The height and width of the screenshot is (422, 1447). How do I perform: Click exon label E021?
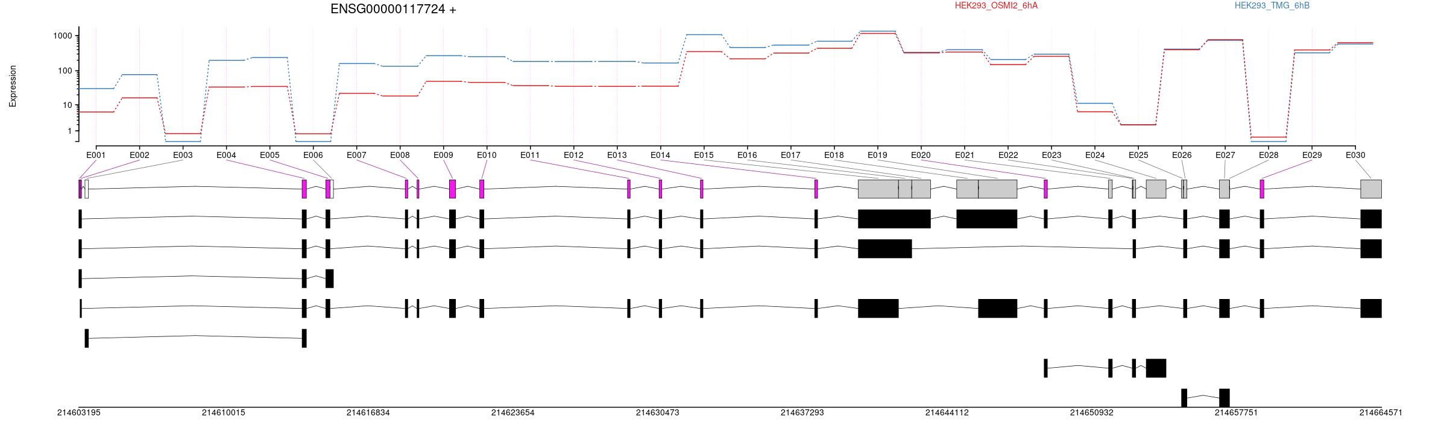tap(965, 155)
